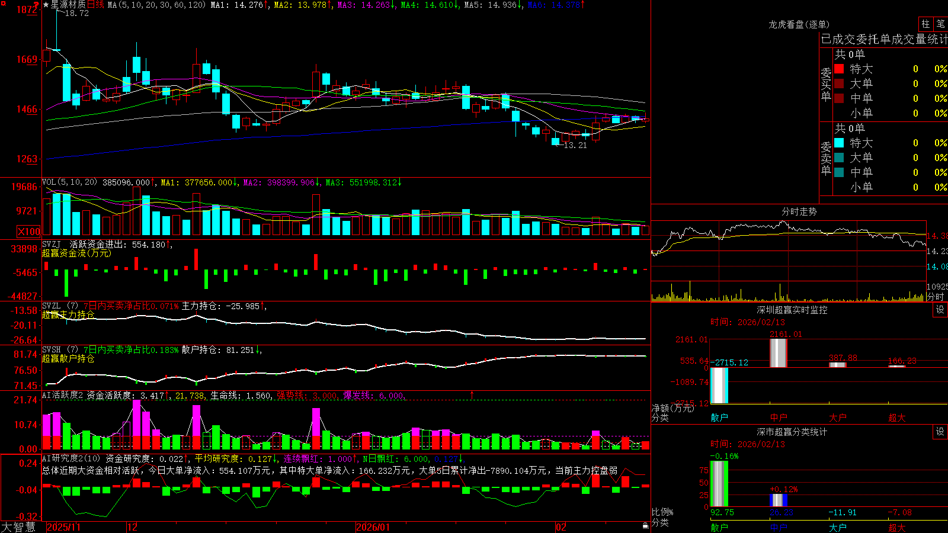Click 委买单 vertical label
Image resolution: width=948 pixels, height=533 pixels.
826,84
